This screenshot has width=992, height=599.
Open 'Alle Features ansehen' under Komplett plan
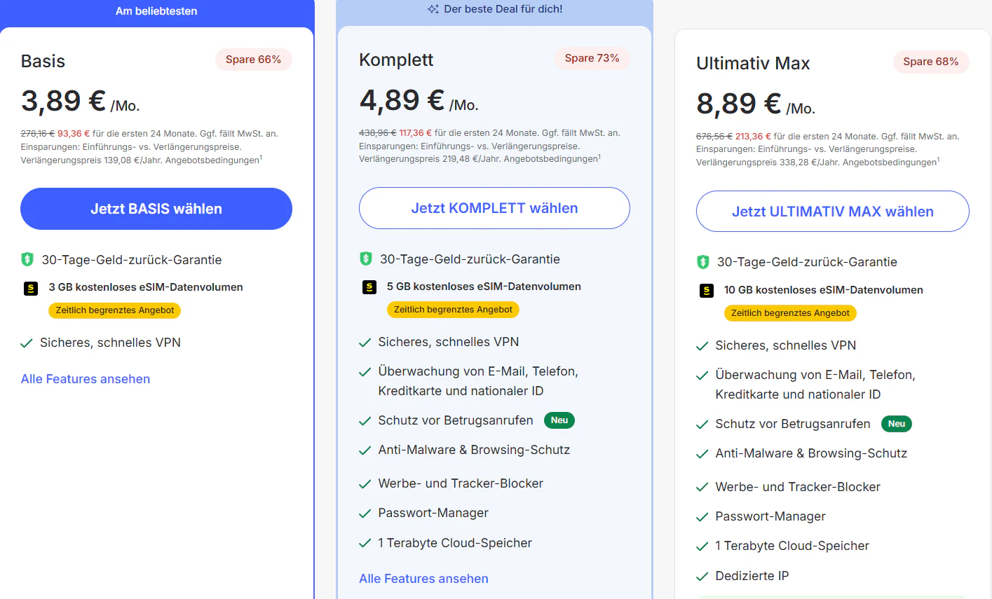tap(423, 579)
